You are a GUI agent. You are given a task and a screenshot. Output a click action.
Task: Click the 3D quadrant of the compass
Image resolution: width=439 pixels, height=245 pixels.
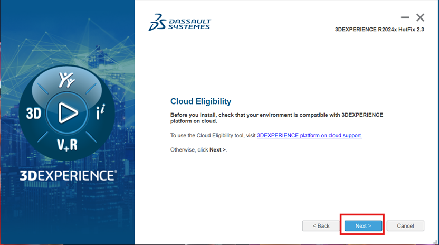click(34, 114)
